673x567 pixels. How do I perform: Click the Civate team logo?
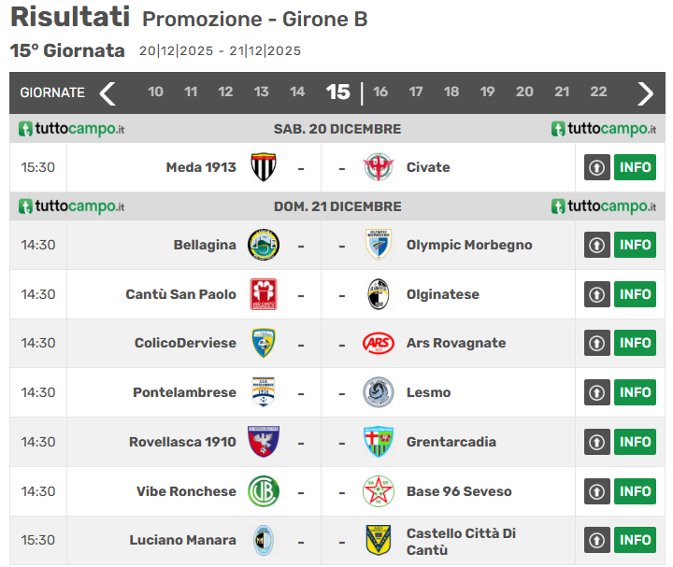[x=378, y=167]
